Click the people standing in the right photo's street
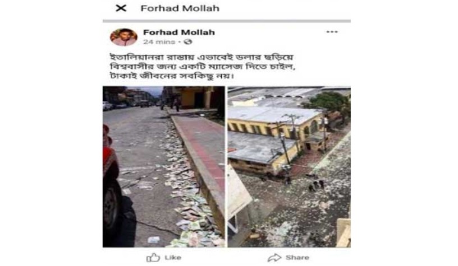 (x=317, y=186)
